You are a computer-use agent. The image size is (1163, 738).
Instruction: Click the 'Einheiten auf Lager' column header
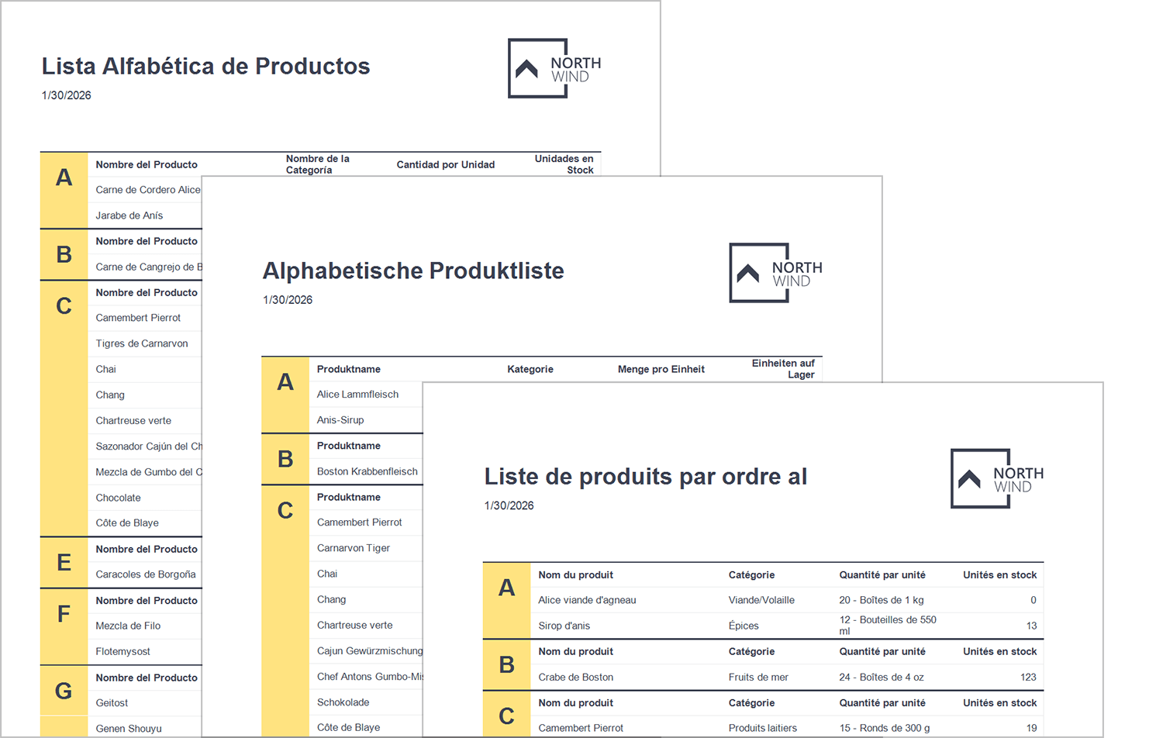(783, 369)
